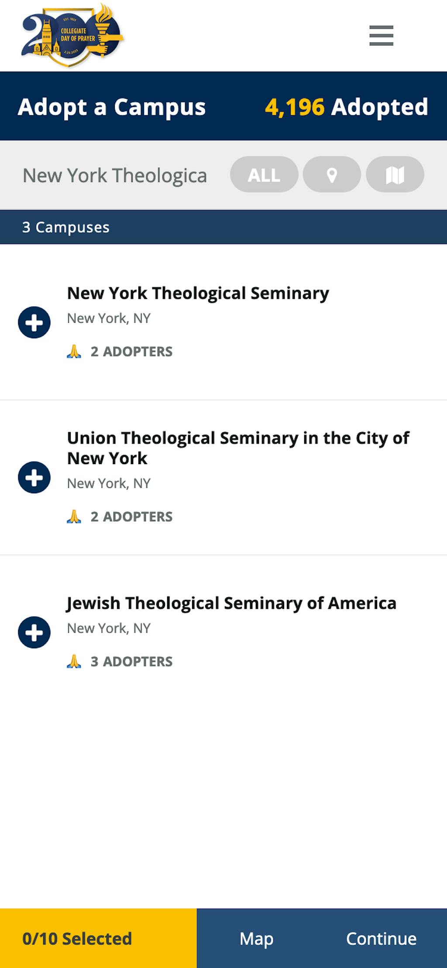Click 2 ADOPTERS under Union Theological
Image resolution: width=447 pixels, height=968 pixels.
coord(131,517)
